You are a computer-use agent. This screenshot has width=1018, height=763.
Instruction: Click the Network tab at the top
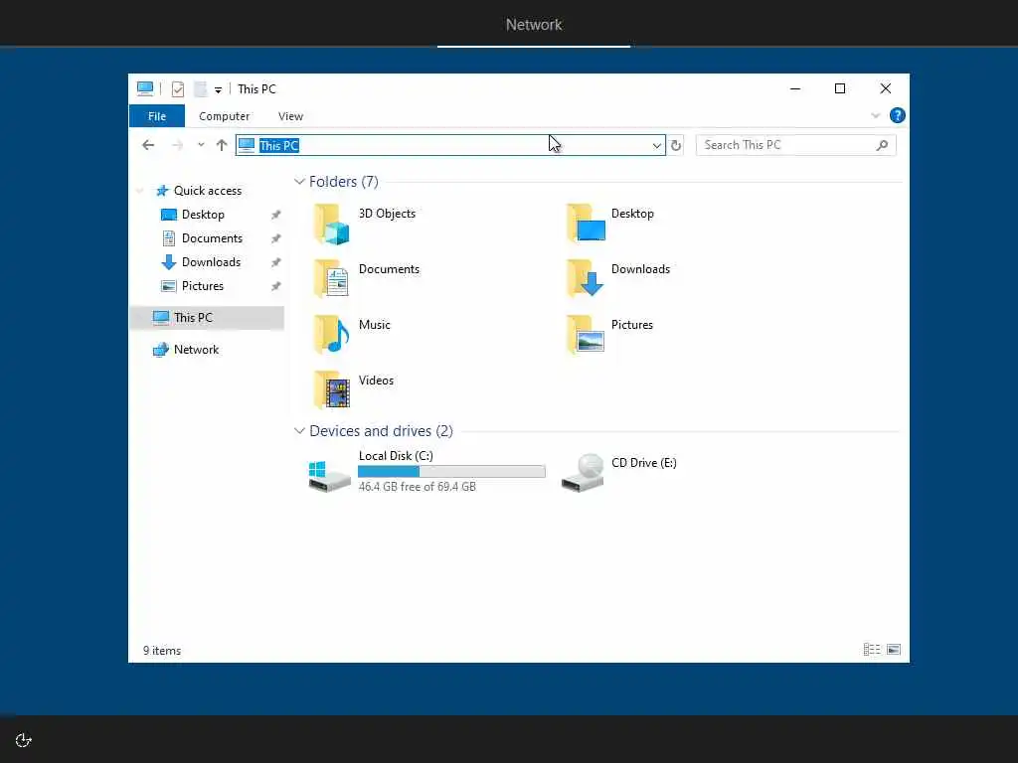534,25
